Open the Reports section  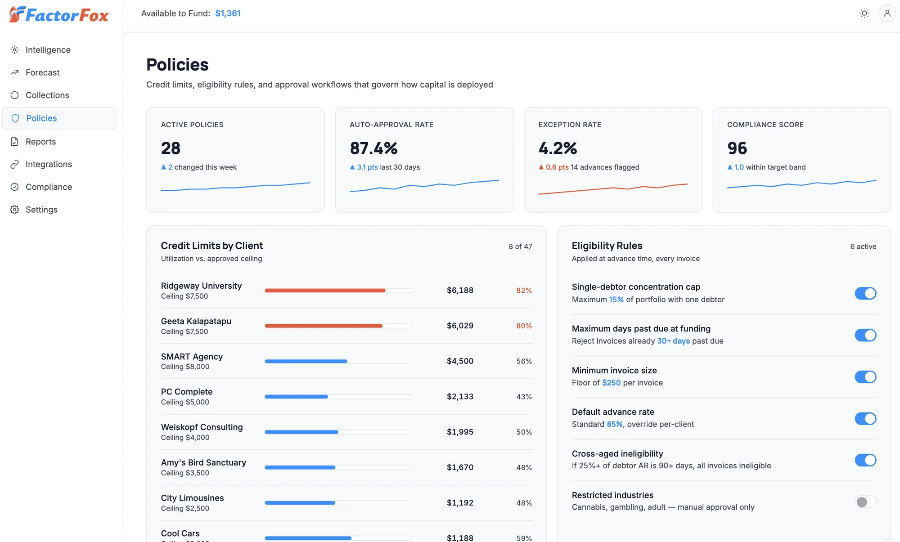coord(59,142)
